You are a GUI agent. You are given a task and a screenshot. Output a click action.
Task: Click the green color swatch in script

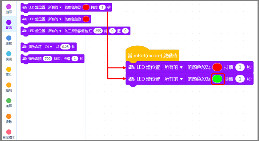[x=217, y=79]
